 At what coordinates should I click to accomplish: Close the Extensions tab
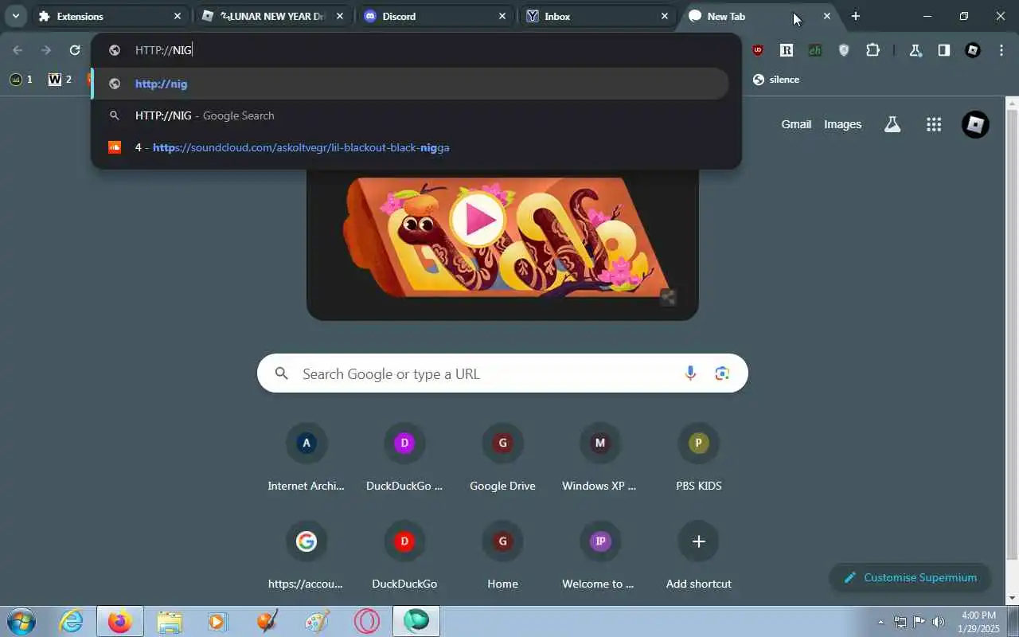point(178,16)
